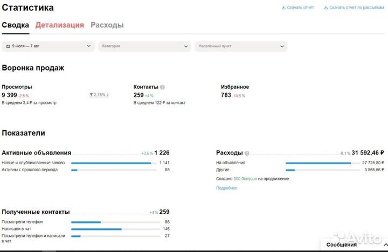
Task: Download the report via «Скачать отчёт» link
Action: 300,8
